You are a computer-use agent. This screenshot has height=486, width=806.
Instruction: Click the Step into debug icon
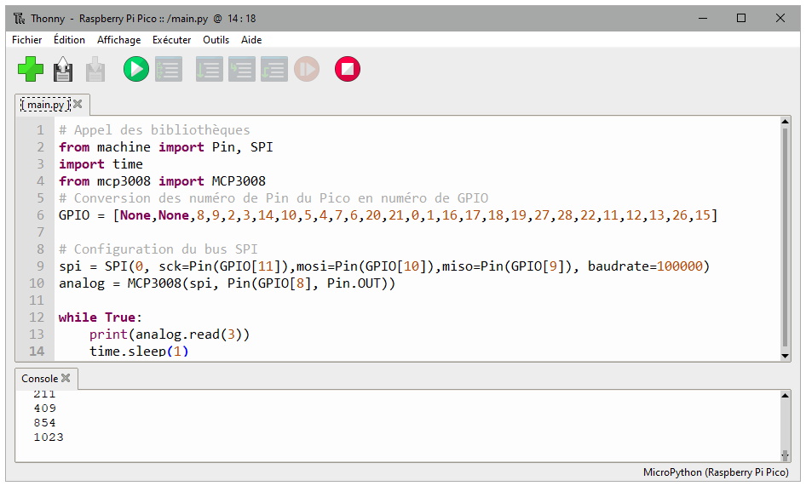click(x=241, y=69)
